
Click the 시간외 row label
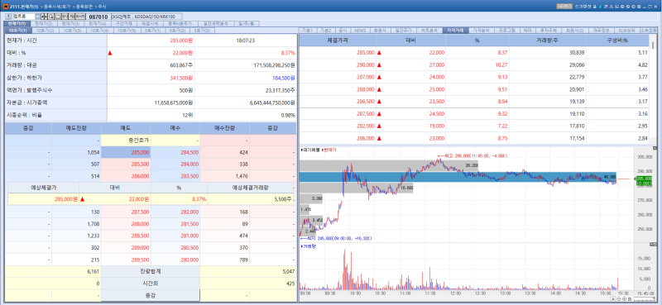[150, 284]
